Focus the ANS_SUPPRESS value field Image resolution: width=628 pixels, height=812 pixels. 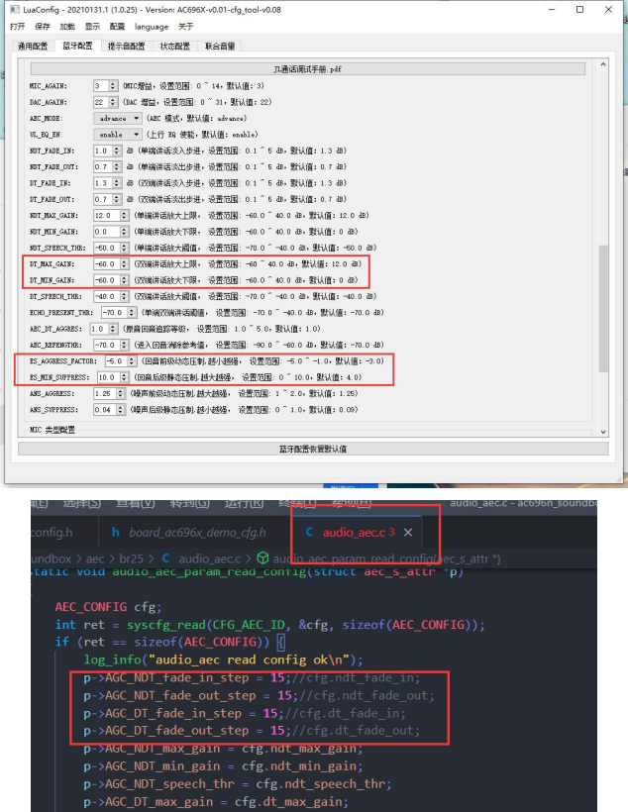(105, 410)
